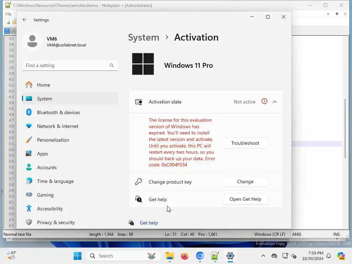Click the taskbar Search box
The height and width of the screenshot is (264, 352).
[123, 256]
